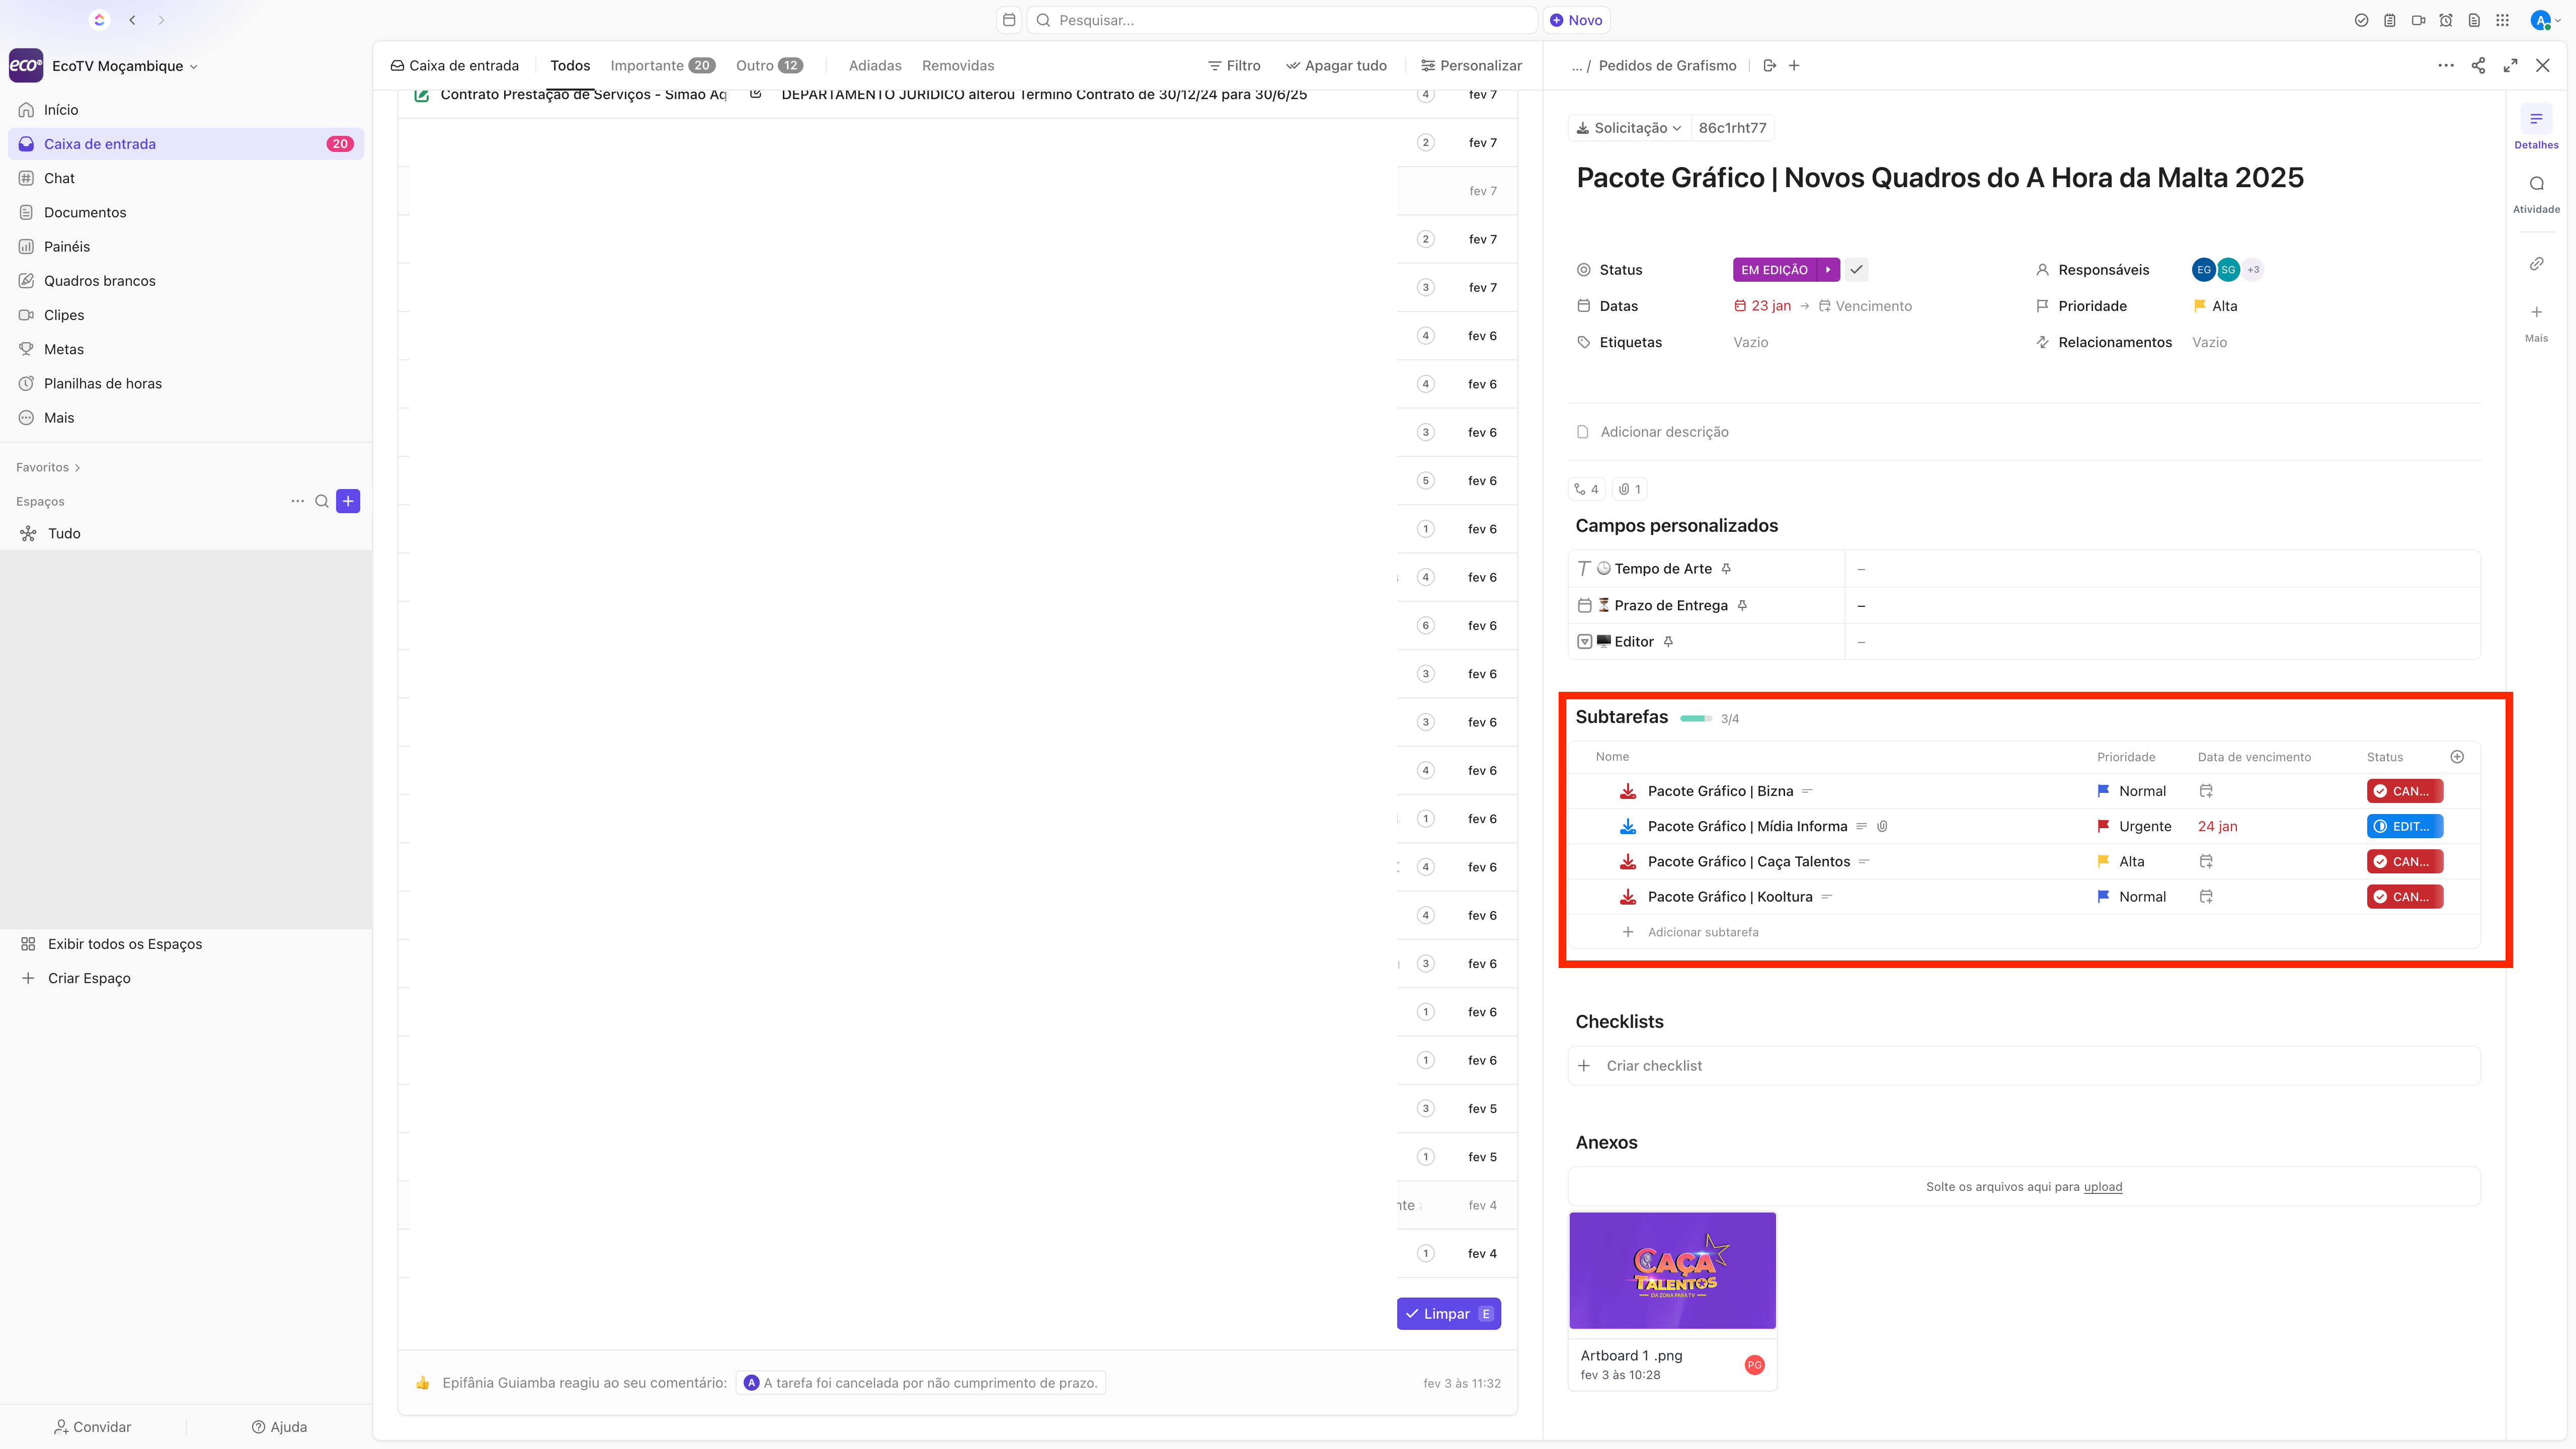Switch to Todos tab

(x=570, y=66)
